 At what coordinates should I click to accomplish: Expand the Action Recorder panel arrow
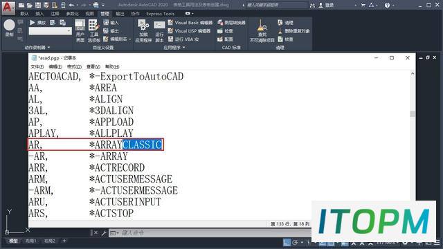point(49,48)
